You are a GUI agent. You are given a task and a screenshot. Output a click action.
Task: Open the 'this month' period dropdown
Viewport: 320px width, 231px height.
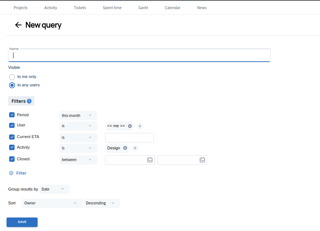78,115
